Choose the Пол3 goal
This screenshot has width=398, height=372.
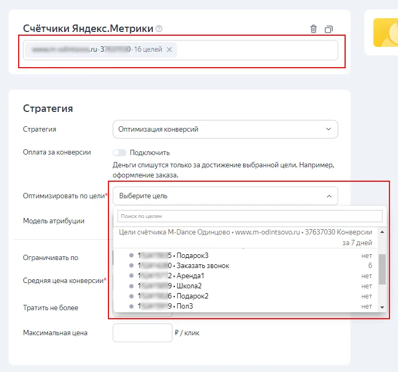tap(245, 306)
